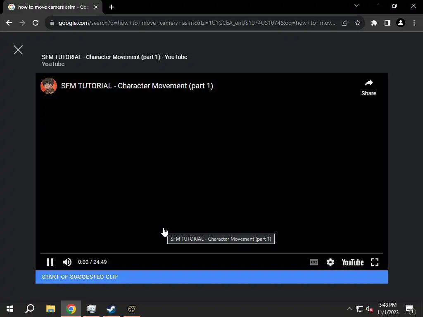Share this page from the address bar
This screenshot has width=423, height=317.
click(x=345, y=23)
